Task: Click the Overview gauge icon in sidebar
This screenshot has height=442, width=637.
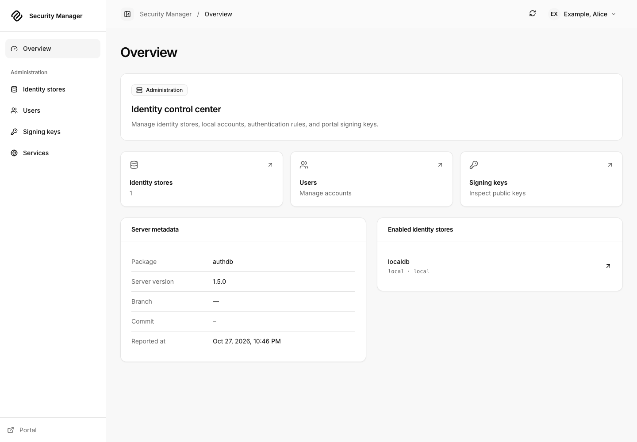Action: 14,49
